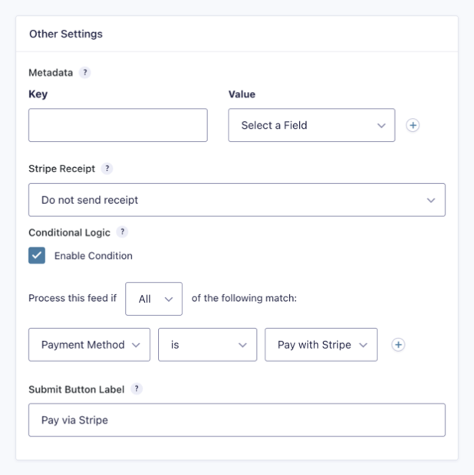This screenshot has width=474, height=475.
Task: Click the Enable Condition label text
Action: [94, 256]
